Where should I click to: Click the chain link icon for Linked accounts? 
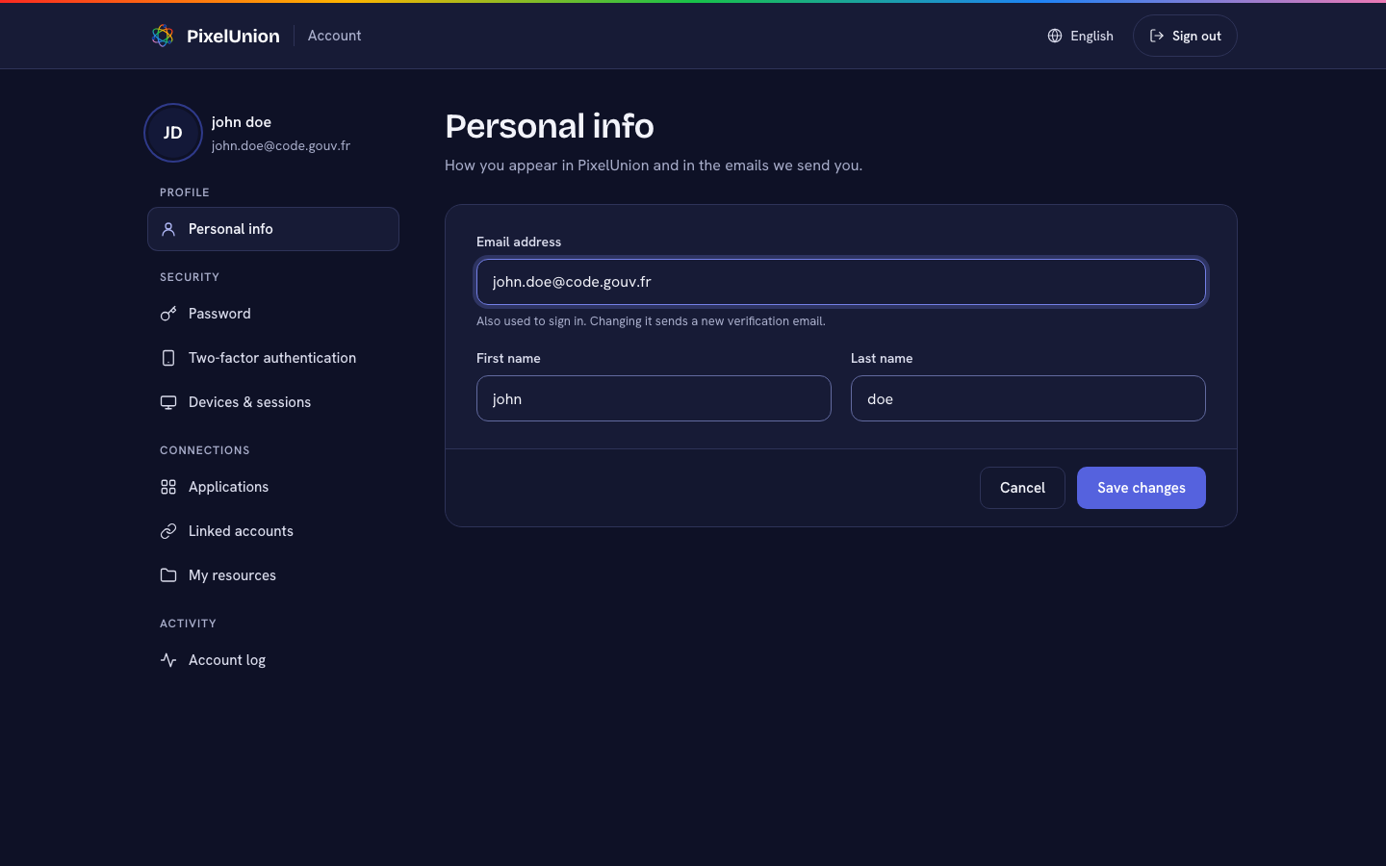click(x=168, y=531)
